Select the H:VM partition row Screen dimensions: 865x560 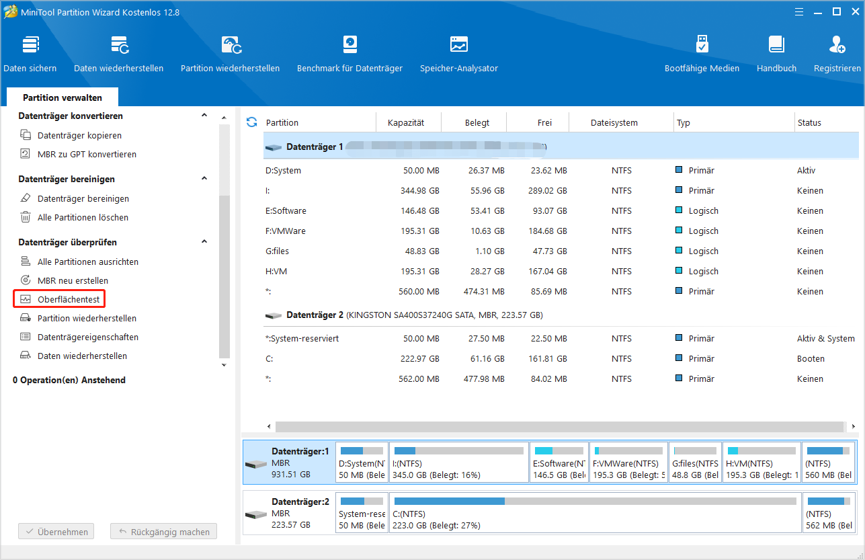point(561,272)
